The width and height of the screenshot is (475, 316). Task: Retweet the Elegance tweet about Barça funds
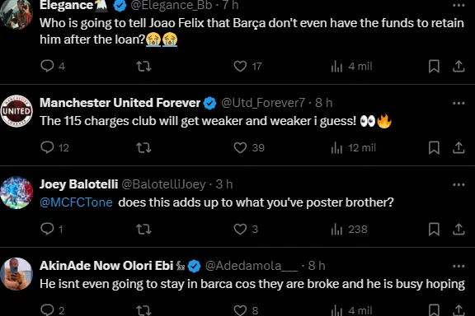click(143, 66)
